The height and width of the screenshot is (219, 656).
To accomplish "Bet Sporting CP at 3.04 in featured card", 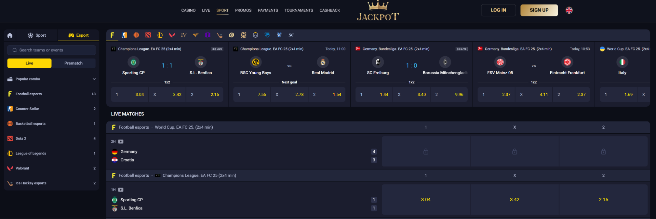I will [x=130, y=95].
